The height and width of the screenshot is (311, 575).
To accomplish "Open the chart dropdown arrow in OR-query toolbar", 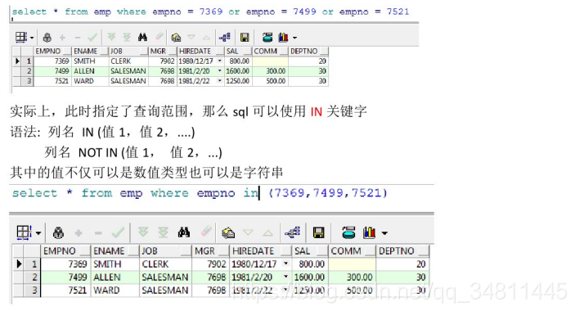I will coord(294,38).
